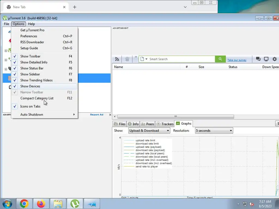The width and height of the screenshot is (279, 209).
Task: Open Chrome from the taskbar
Action: [24, 204]
